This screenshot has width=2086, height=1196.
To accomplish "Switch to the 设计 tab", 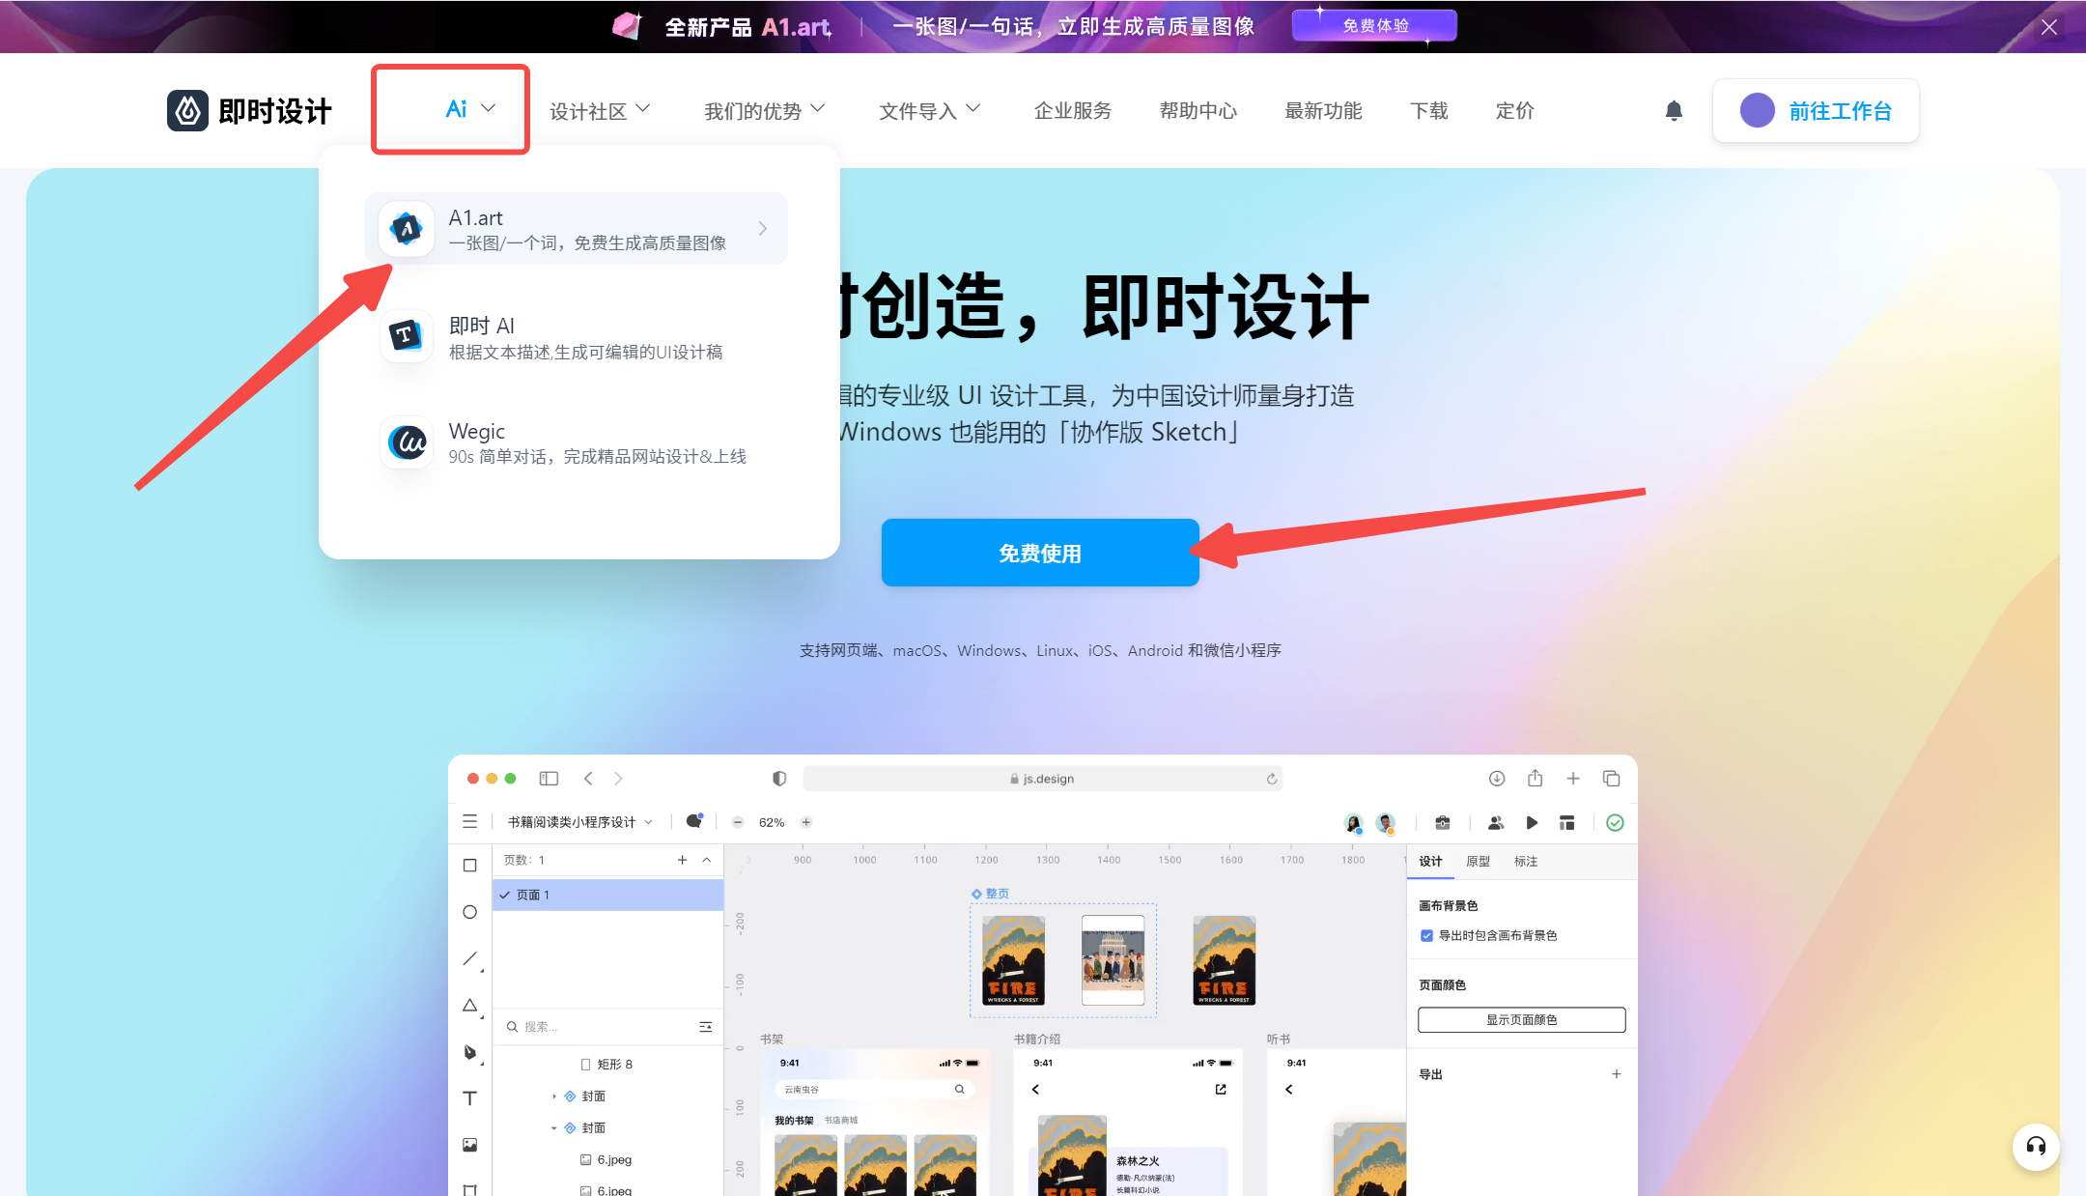I will (x=1430, y=861).
